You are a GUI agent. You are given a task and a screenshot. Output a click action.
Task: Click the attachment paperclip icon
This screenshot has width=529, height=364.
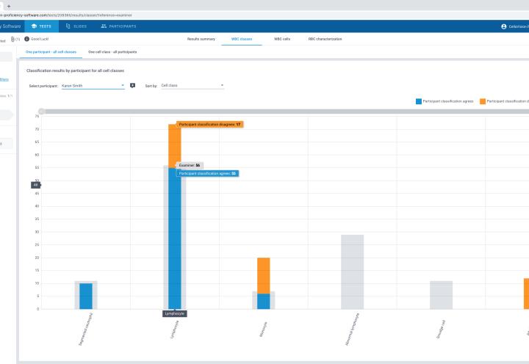click(12, 39)
